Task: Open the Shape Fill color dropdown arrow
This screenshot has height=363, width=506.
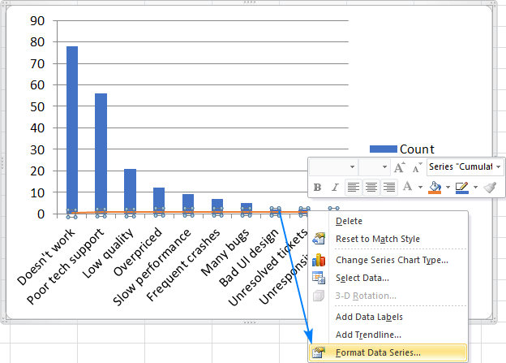Action: pos(446,188)
